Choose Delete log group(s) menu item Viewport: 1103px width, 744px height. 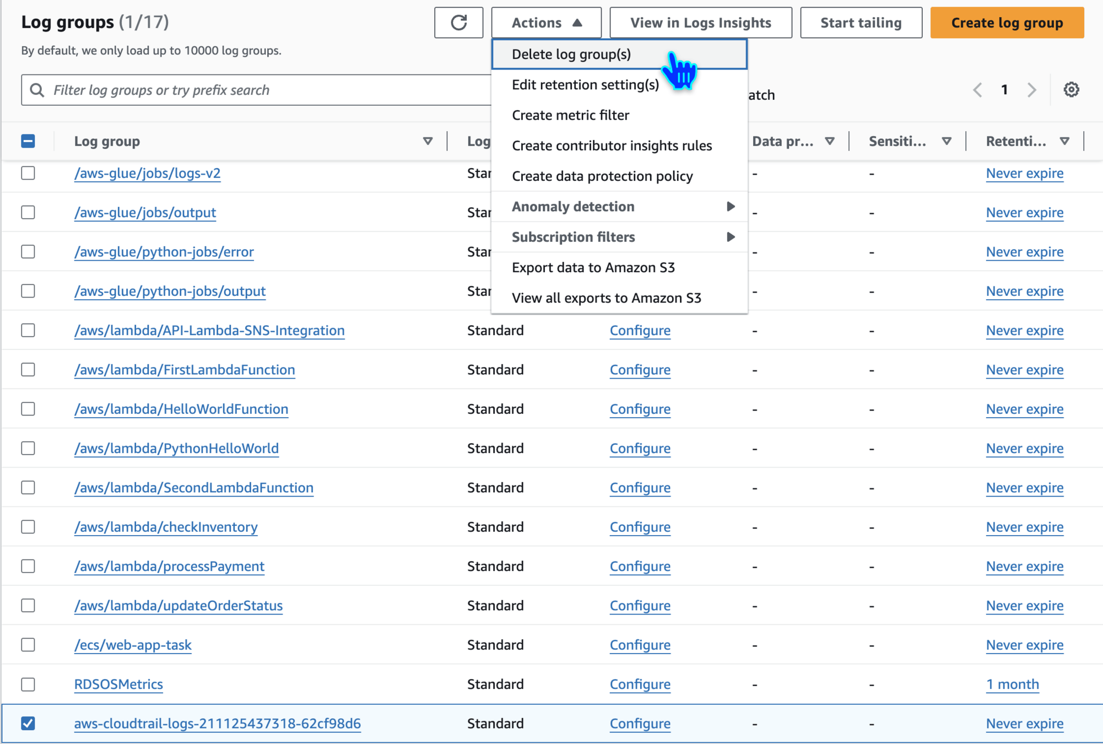point(571,54)
